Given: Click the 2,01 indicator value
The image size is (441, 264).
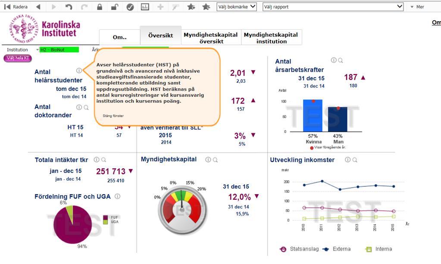Looking at the screenshot, I should coord(238,73).
